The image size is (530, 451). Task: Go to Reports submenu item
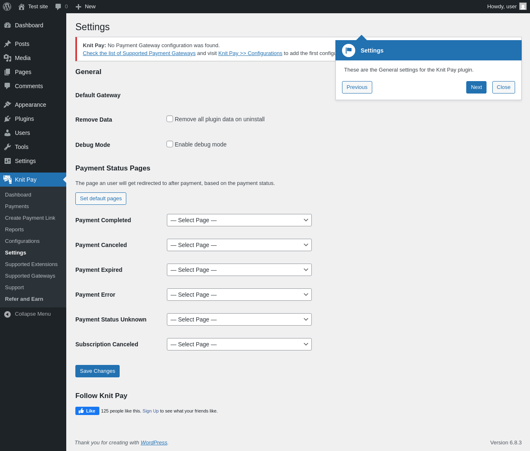click(14, 230)
